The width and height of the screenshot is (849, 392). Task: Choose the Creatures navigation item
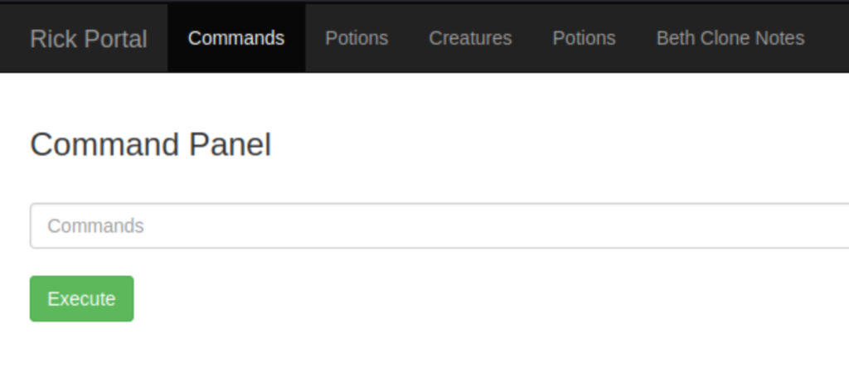[x=470, y=38]
